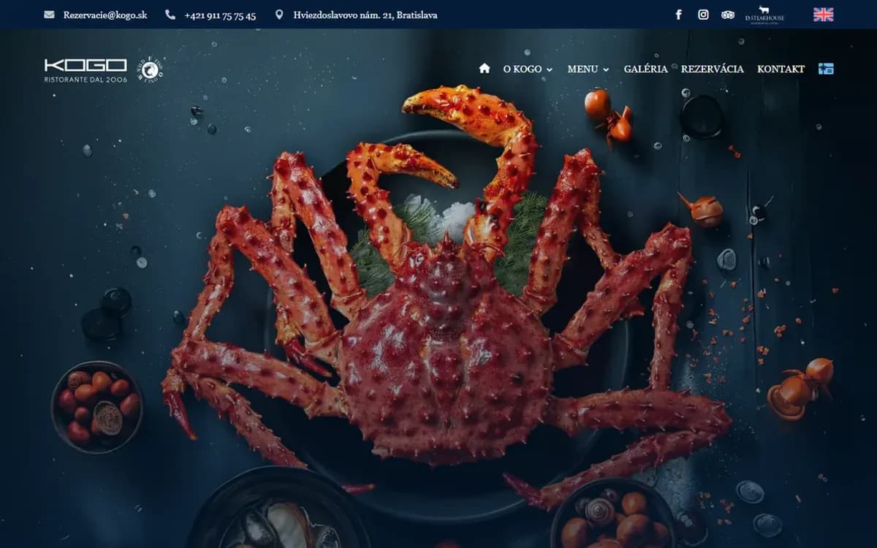
Task: Open the TripAdvisor owl icon
Action: click(727, 15)
